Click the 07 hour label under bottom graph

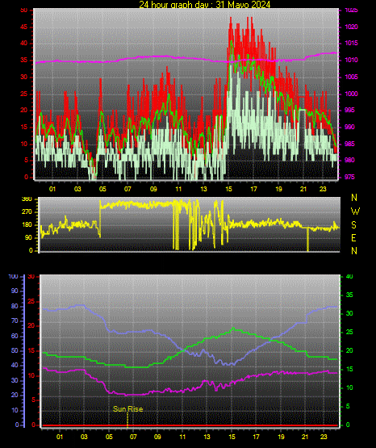pos(133,437)
